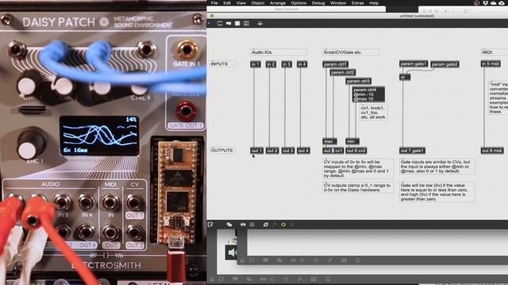The height and width of the screenshot is (285, 508).
Task: Select the 'out 7 gate1' object box
Action: click(x=413, y=150)
